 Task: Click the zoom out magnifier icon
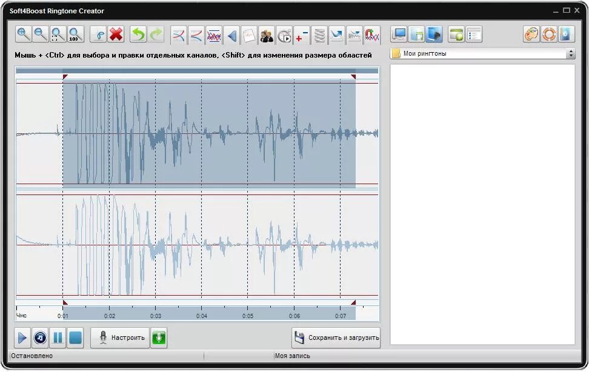pos(41,34)
